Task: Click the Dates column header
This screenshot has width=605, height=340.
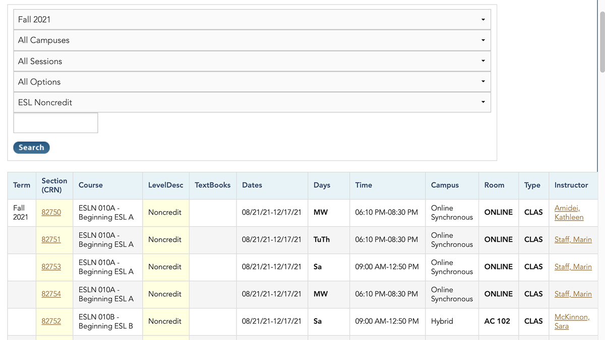Action: tap(252, 185)
